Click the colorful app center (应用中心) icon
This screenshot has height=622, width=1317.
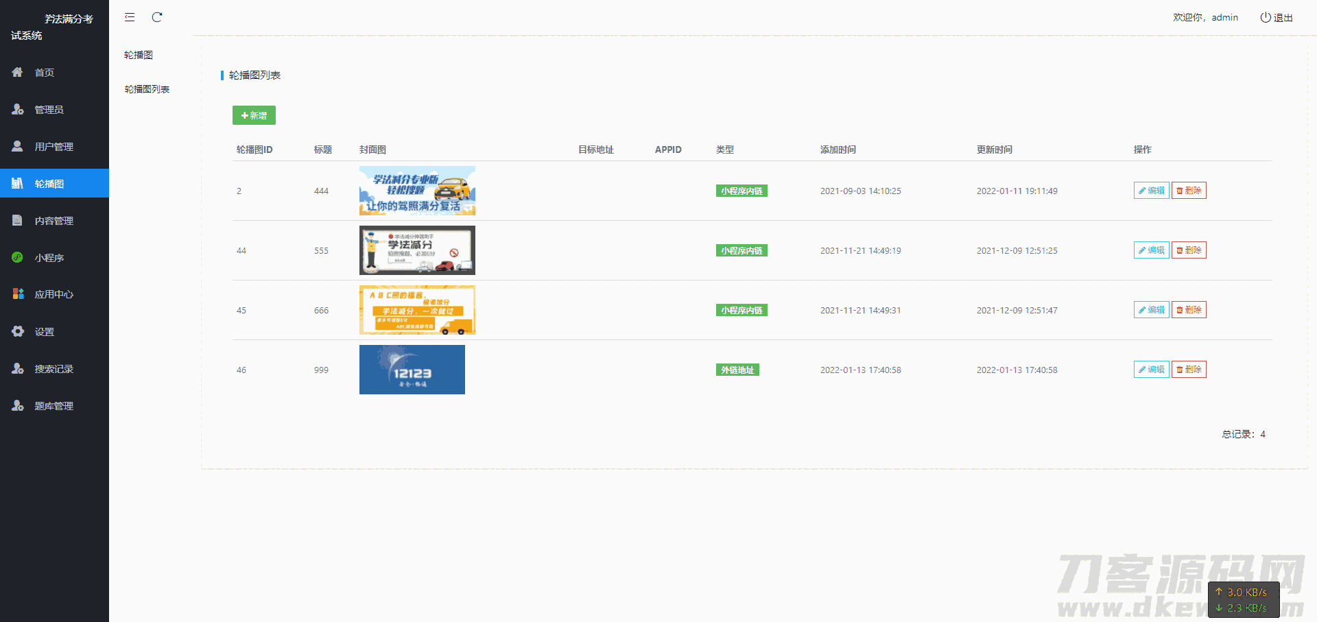pyautogui.click(x=18, y=294)
